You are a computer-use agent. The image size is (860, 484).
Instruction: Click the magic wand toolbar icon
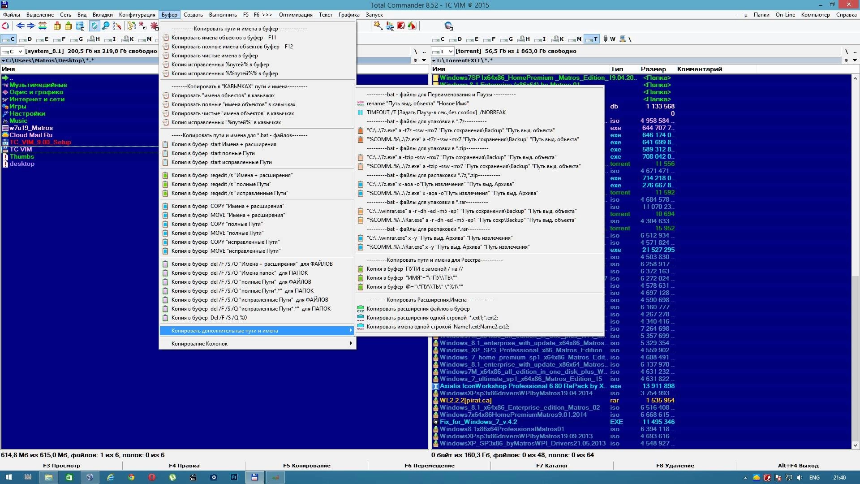click(x=378, y=26)
